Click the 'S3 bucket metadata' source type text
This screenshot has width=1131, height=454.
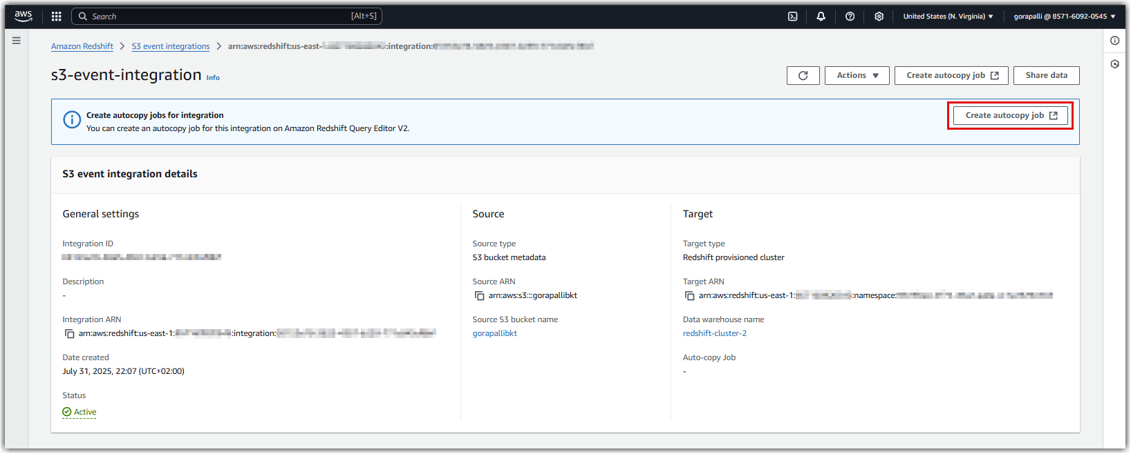click(510, 257)
